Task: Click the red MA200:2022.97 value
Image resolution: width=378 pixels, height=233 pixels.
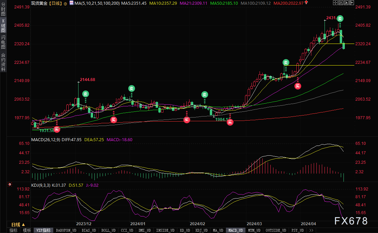Action: pyautogui.click(x=289, y=3)
